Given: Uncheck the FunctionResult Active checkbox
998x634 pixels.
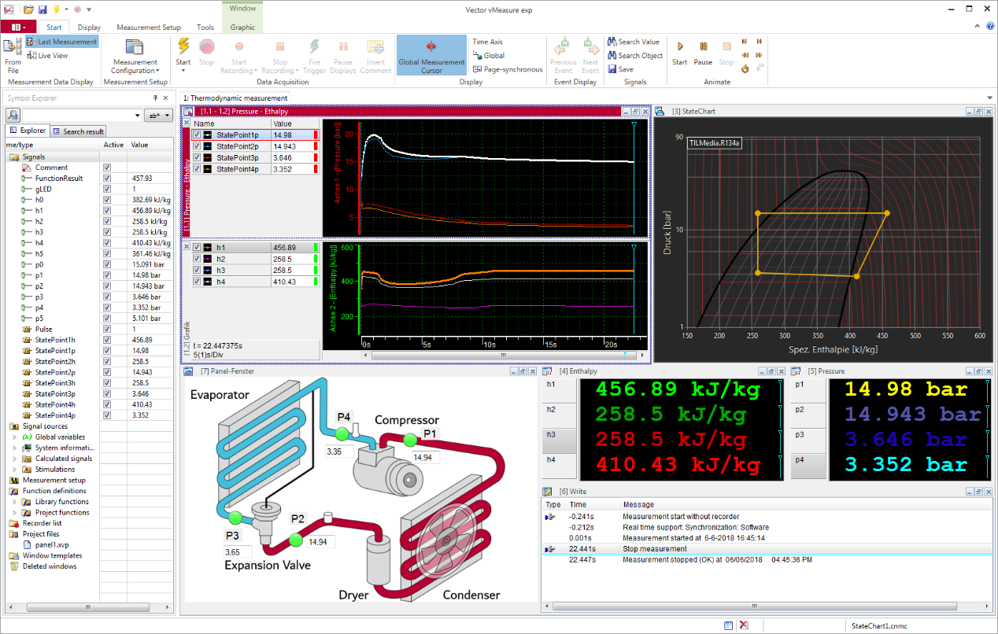Looking at the screenshot, I should coord(107,179).
